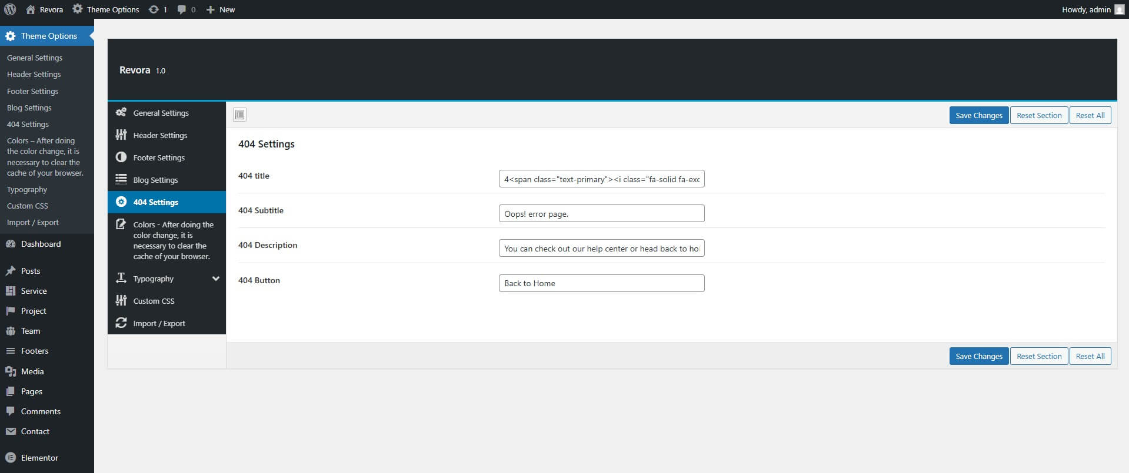Click the top Save Changes button
Screen dimensions: 1129x473
tap(979, 115)
